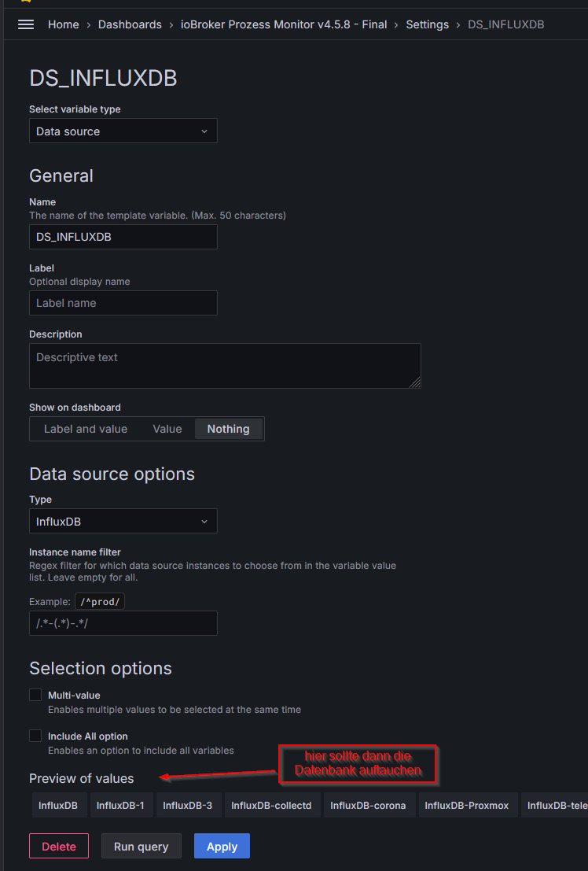Viewport: 588px width, 871px height.
Task: Open Dashboards breadcrumb link
Action: (130, 24)
